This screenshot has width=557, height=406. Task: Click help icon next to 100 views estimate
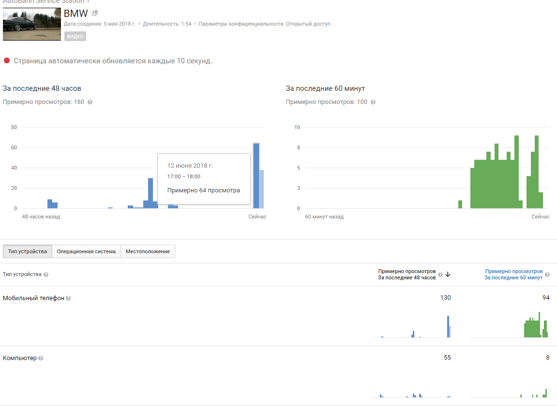pyautogui.click(x=373, y=102)
